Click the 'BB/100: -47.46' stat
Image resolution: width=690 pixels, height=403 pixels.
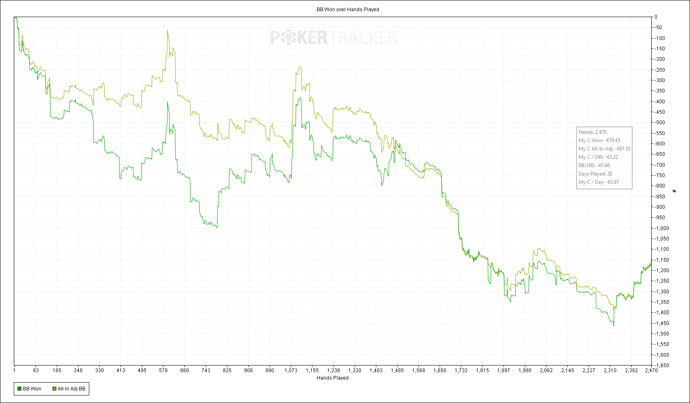tap(594, 165)
